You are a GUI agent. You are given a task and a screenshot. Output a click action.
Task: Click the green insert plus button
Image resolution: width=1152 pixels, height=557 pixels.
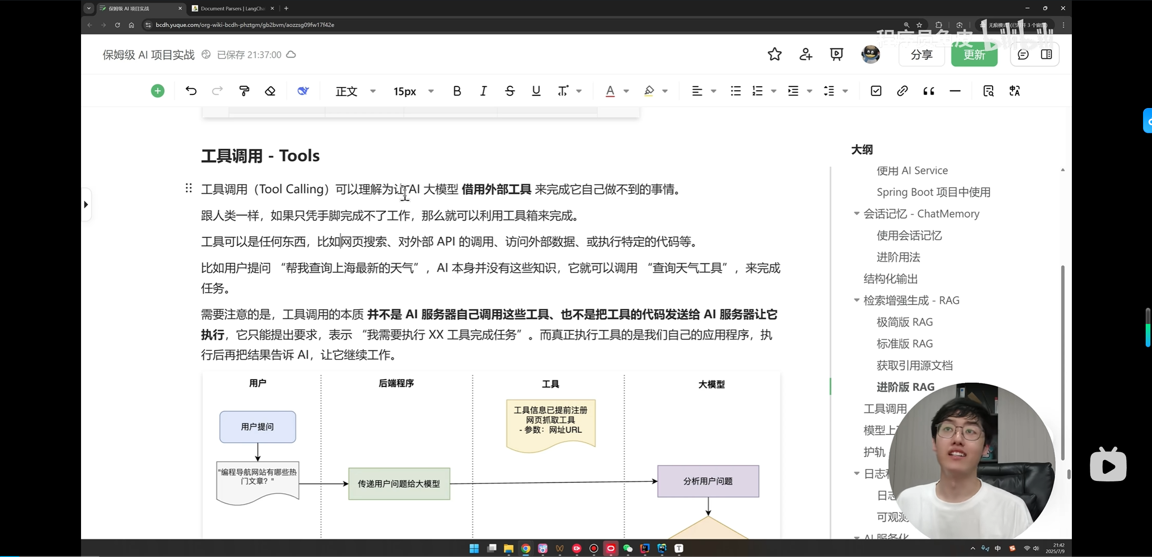[158, 91]
